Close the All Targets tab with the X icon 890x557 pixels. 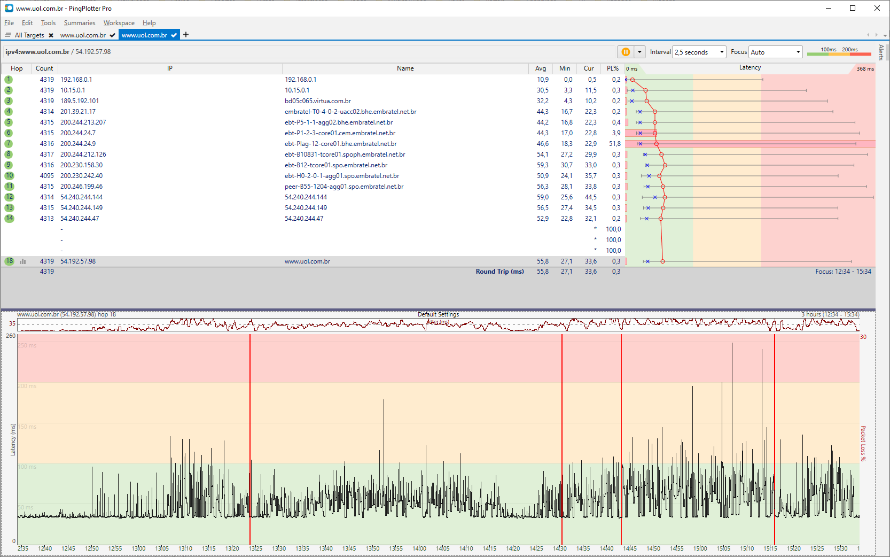(x=51, y=35)
